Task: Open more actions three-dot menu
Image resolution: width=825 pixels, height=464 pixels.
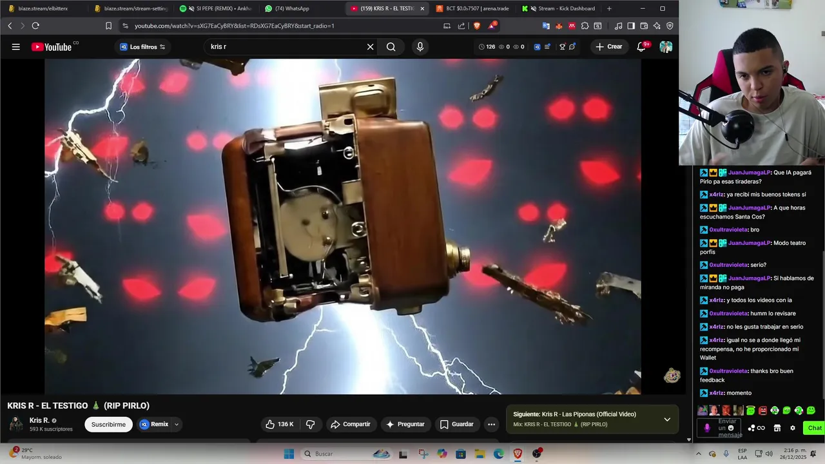Action: [x=491, y=424]
